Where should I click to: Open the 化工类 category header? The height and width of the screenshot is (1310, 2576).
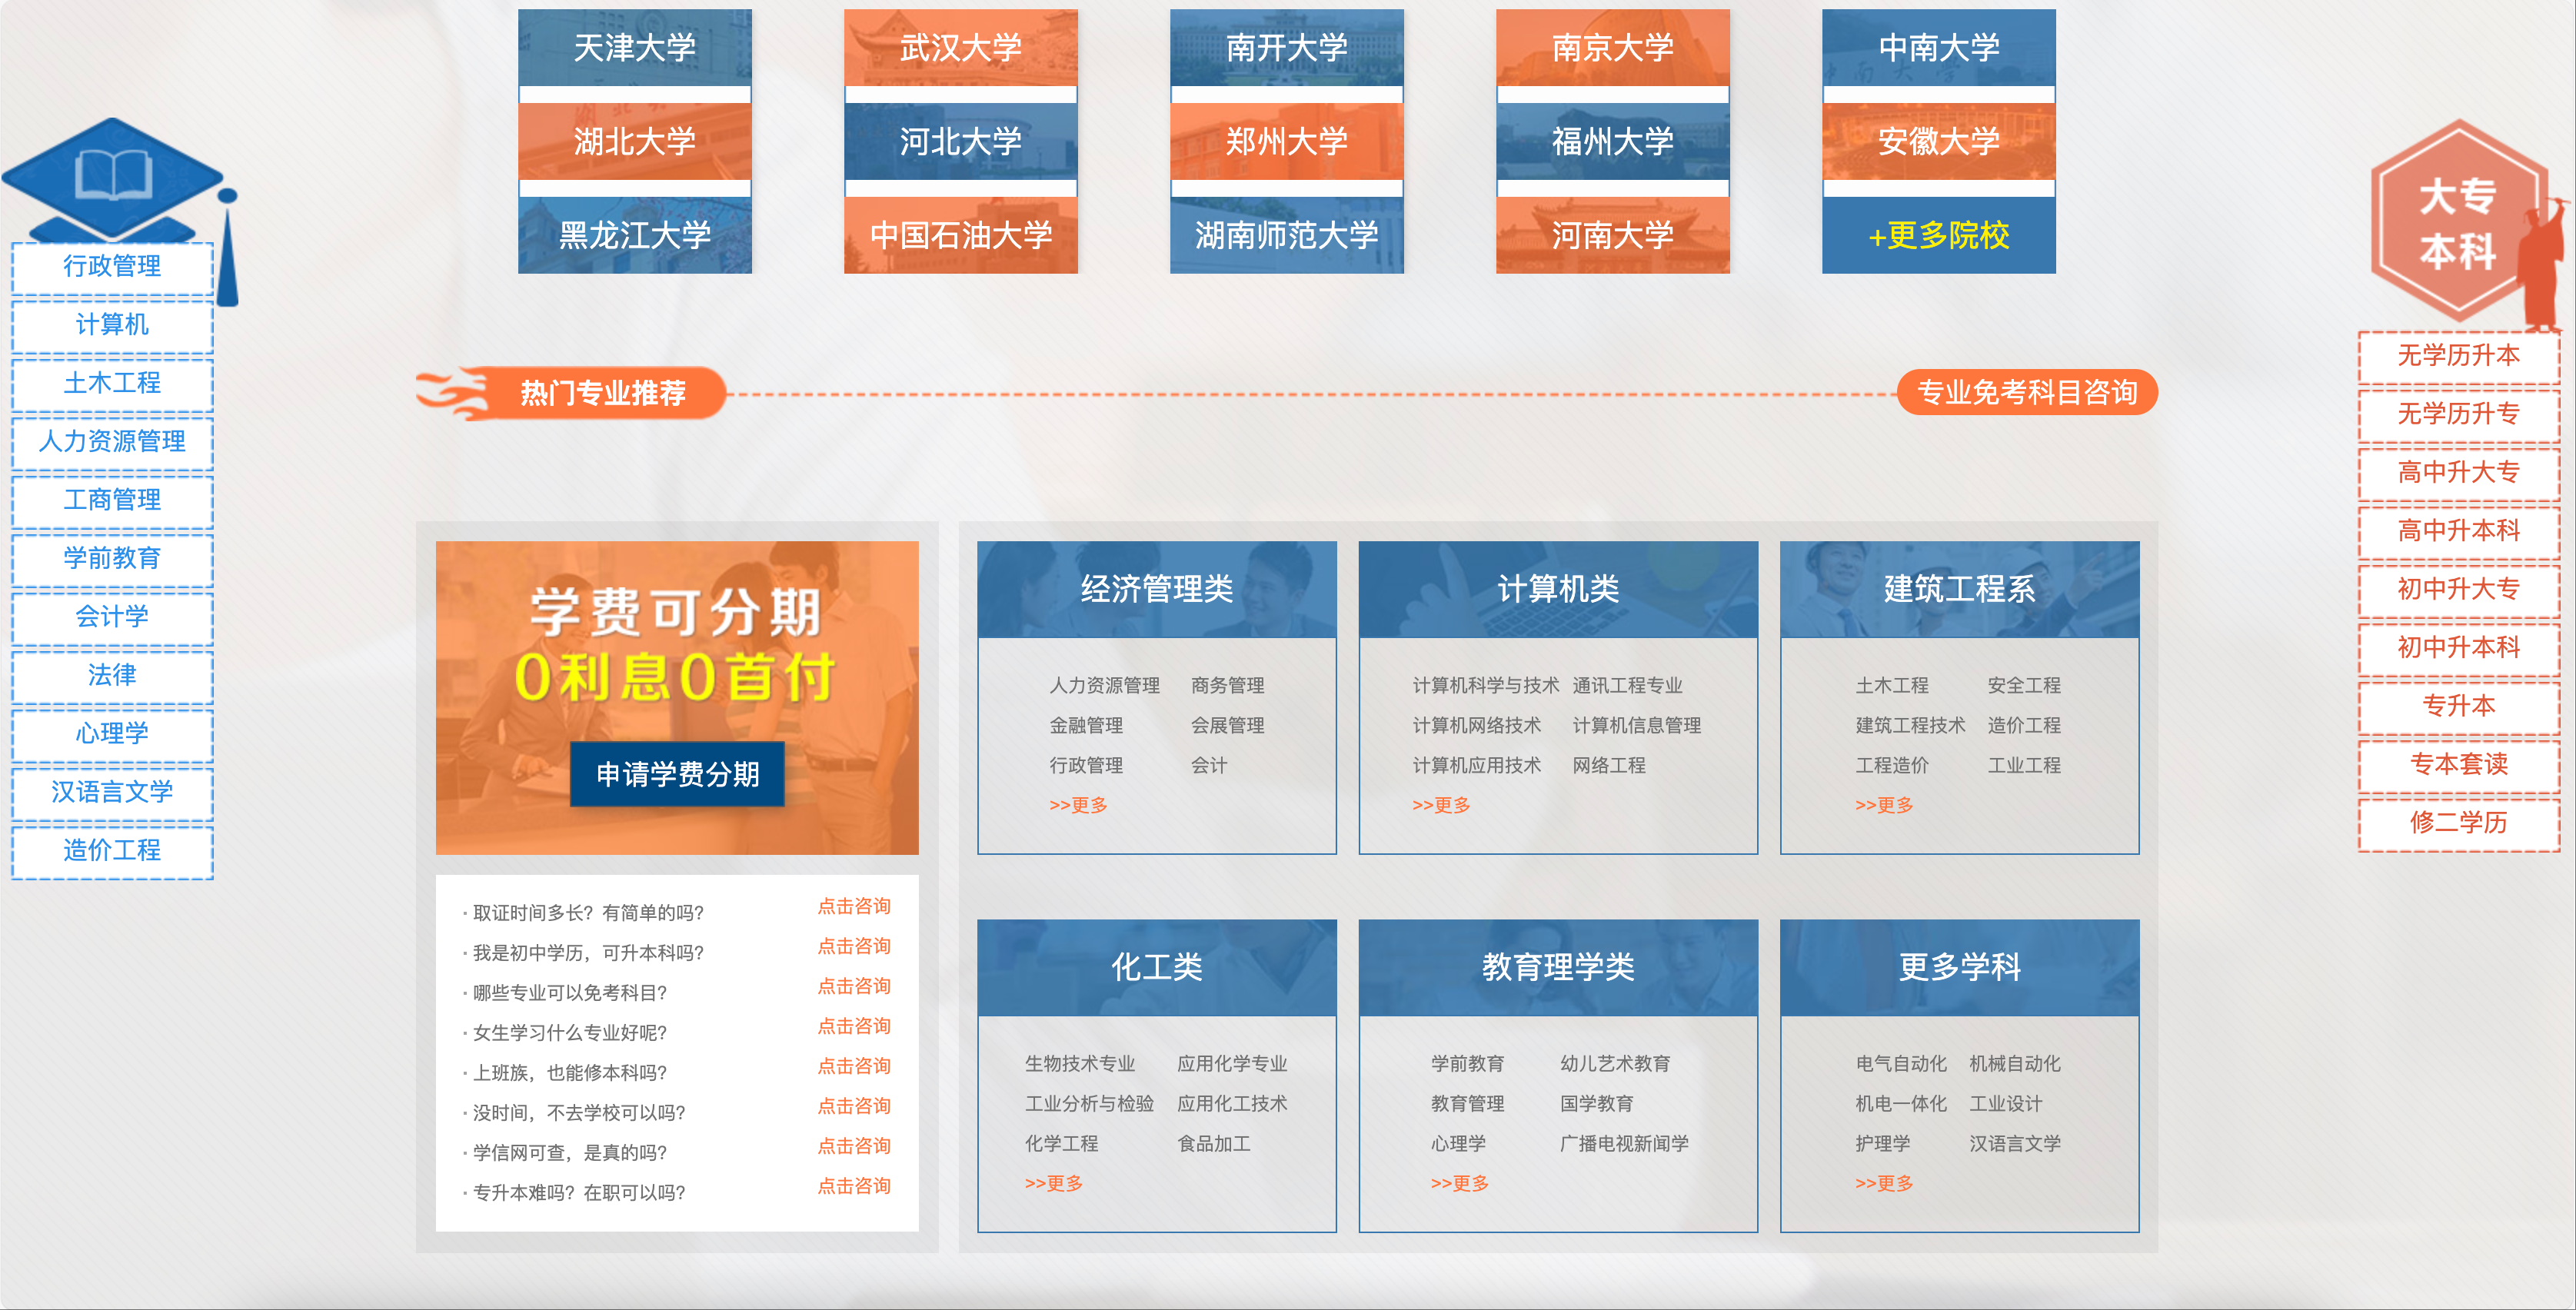[x=1157, y=968]
